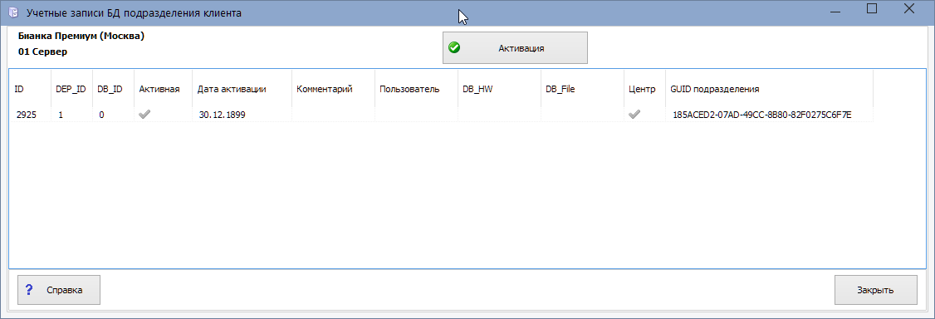935x319 pixels.
Task: Select the DB_ID cell with value 0
Action: pos(113,115)
